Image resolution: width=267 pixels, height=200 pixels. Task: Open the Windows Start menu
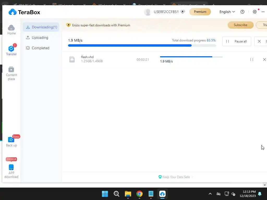point(105,194)
